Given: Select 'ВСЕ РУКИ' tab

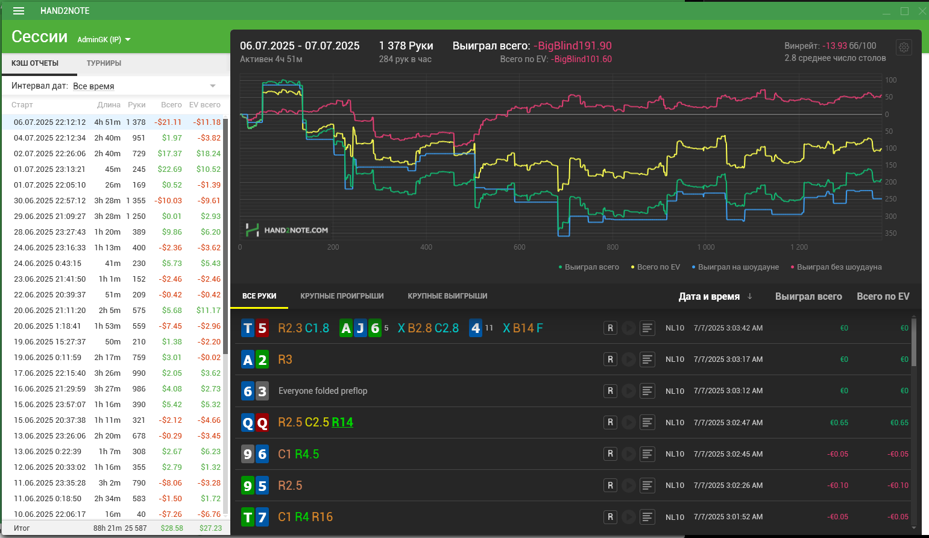Looking at the screenshot, I should click(x=259, y=296).
